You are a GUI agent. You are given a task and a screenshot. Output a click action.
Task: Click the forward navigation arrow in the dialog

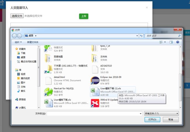tap(20, 36)
